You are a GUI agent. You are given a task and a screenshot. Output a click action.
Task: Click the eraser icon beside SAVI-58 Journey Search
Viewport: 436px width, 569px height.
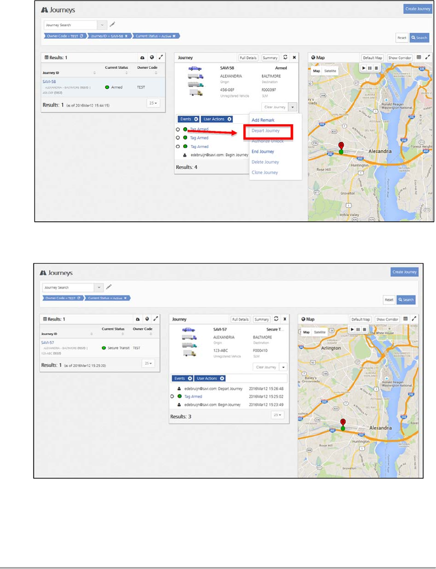pos(112,24)
